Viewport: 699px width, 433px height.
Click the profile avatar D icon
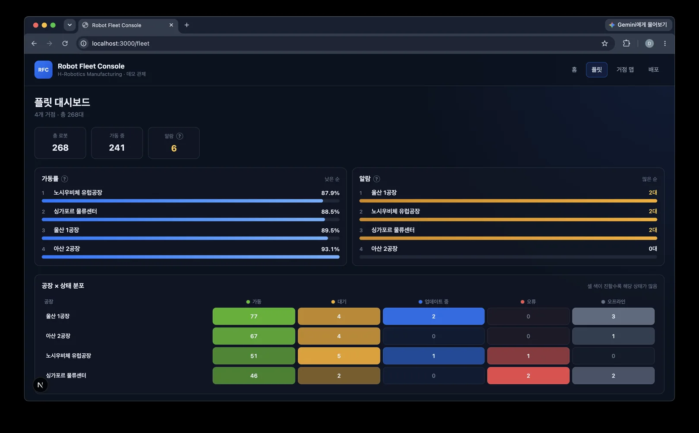pyautogui.click(x=649, y=44)
